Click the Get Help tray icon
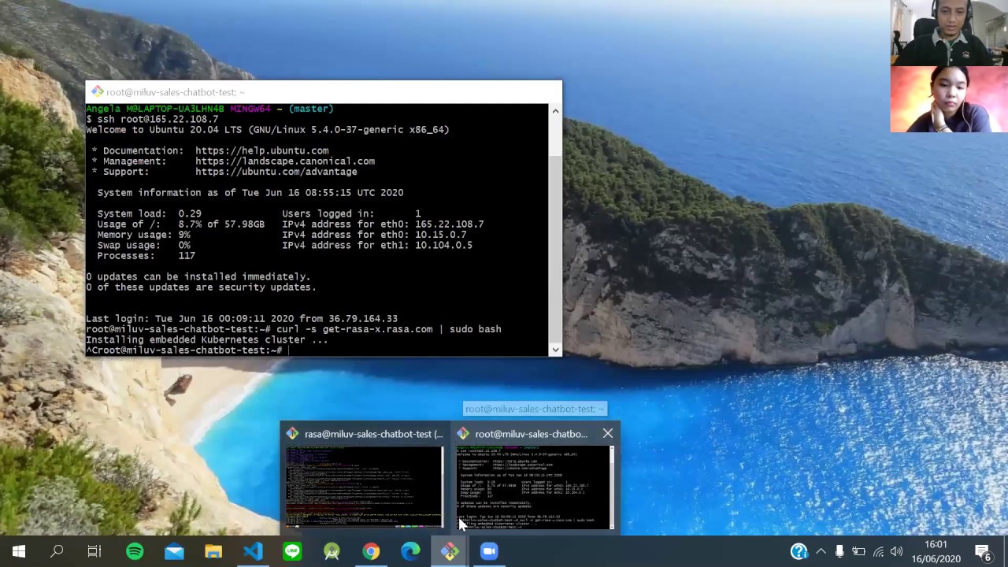The height and width of the screenshot is (567, 1008). pos(799,551)
